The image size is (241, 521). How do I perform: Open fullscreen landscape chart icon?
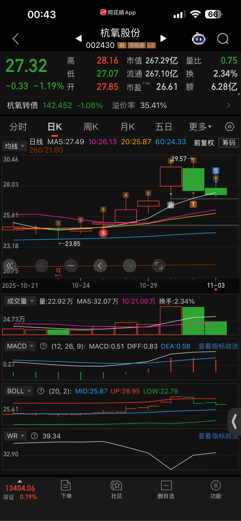coord(159,266)
